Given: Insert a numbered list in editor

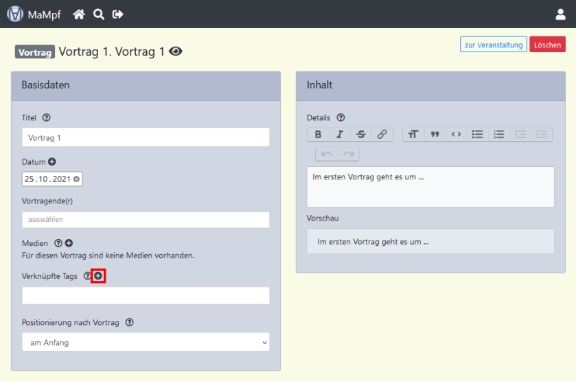Looking at the screenshot, I should point(499,135).
